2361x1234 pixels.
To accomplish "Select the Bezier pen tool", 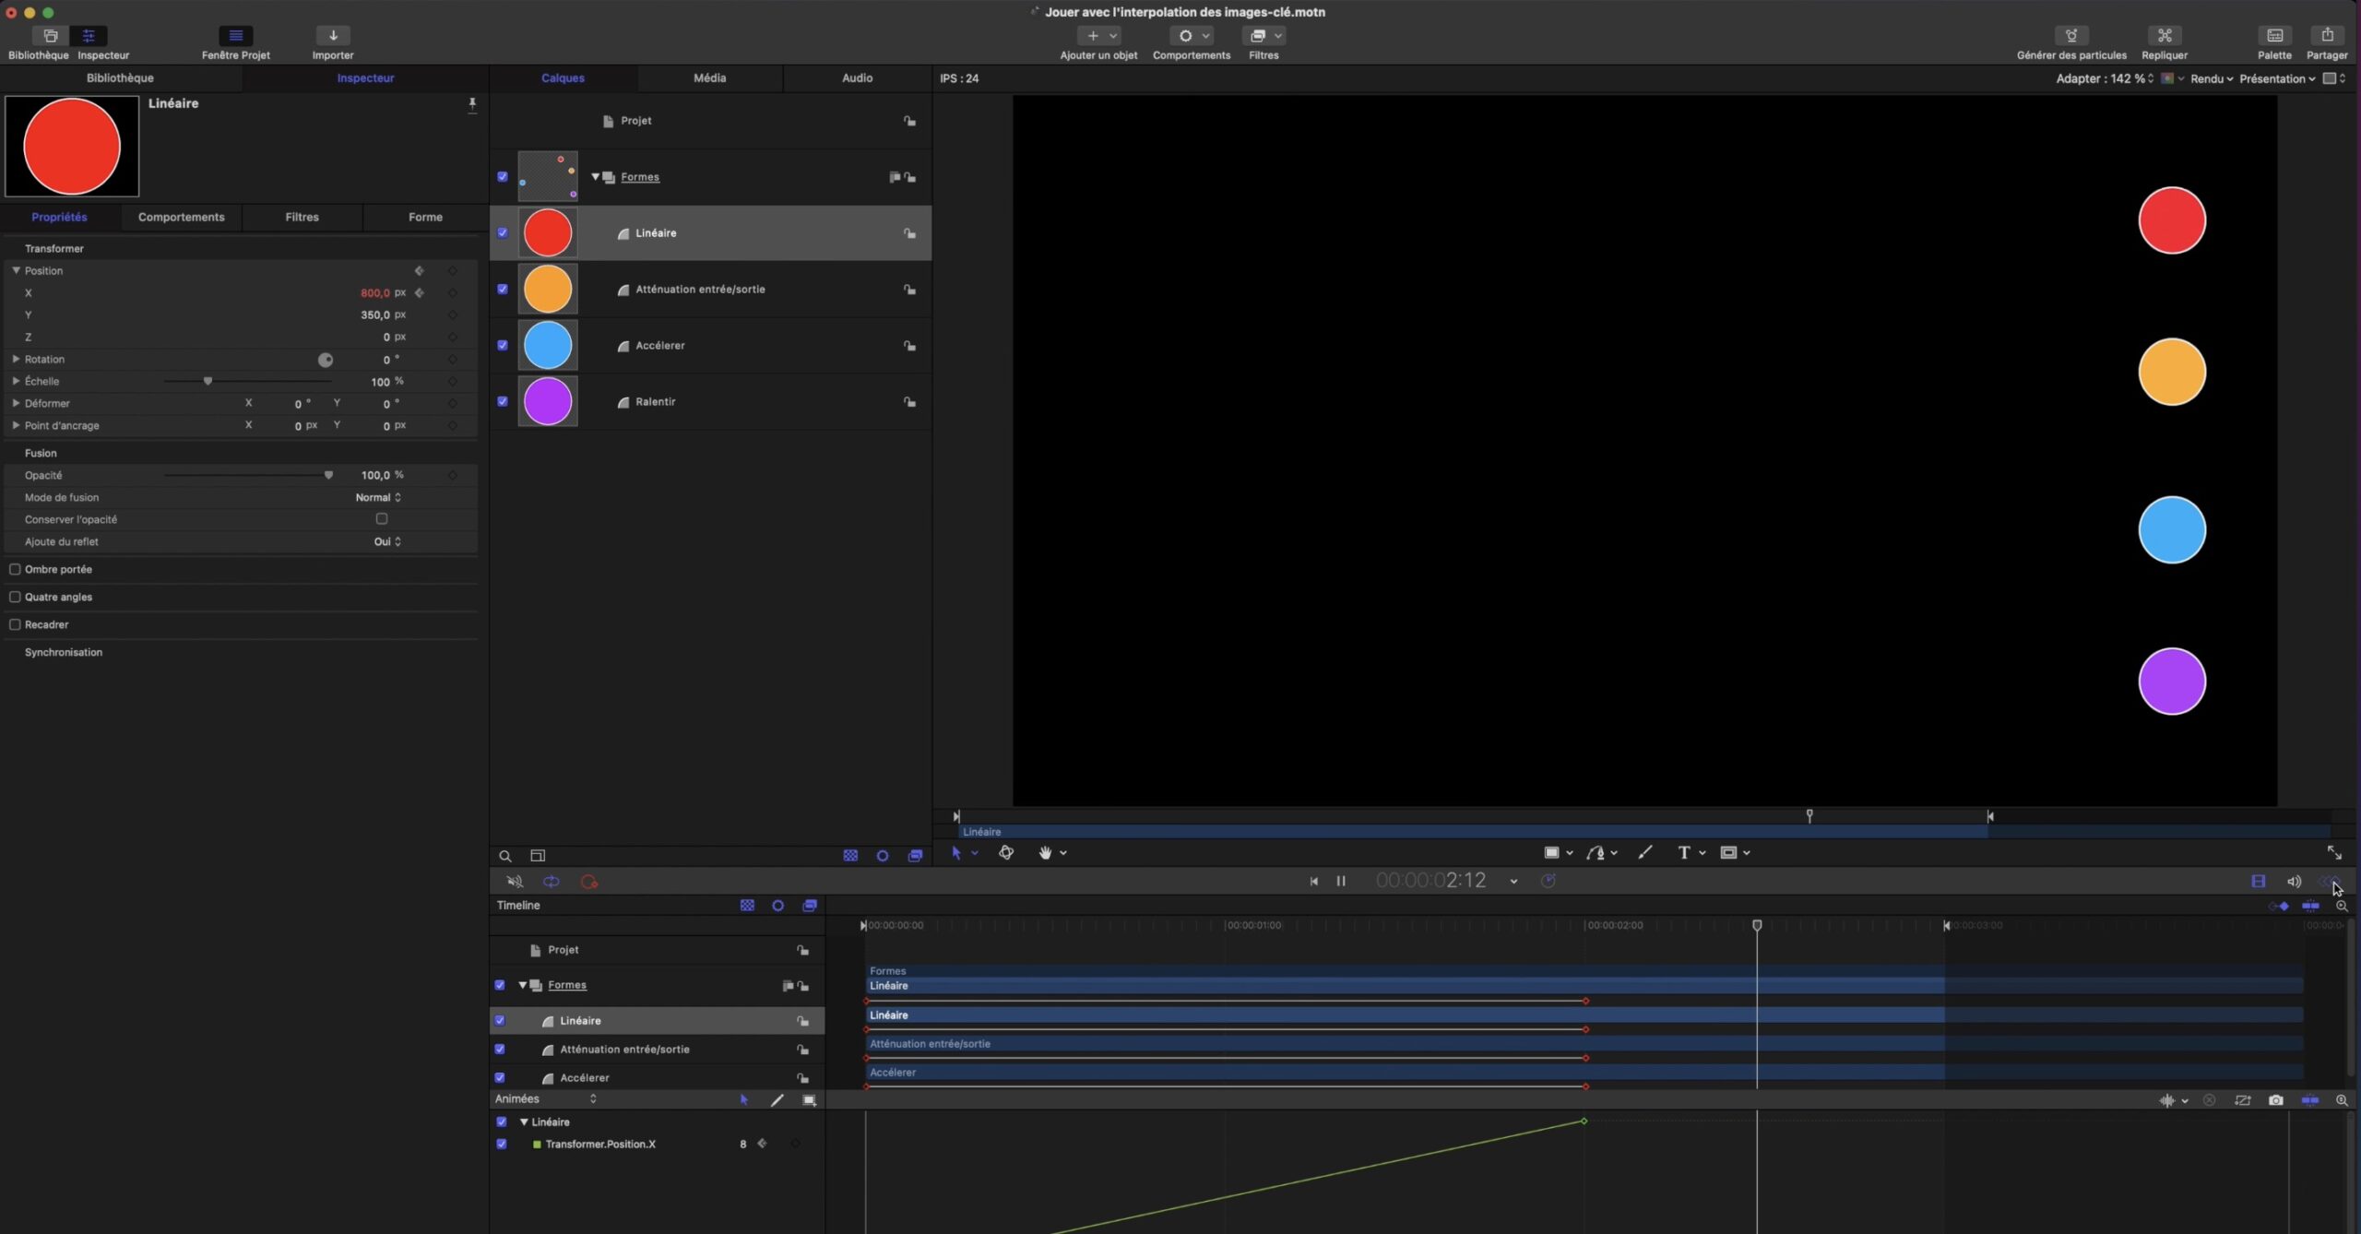I will pyautogui.click(x=1595, y=854).
